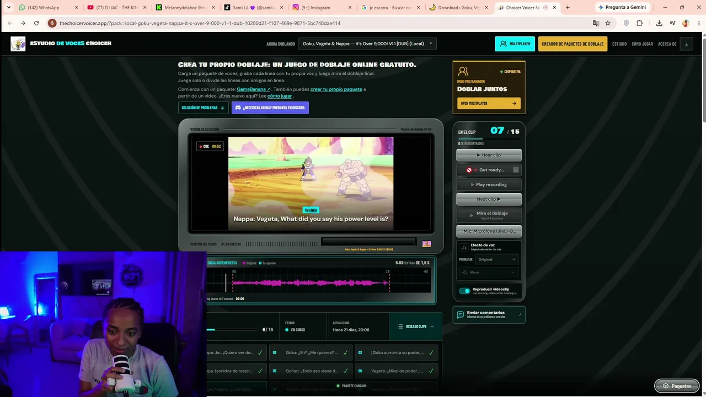Open the shield extension icon
Viewport: 706px width, 397px height.
click(x=626, y=23)
